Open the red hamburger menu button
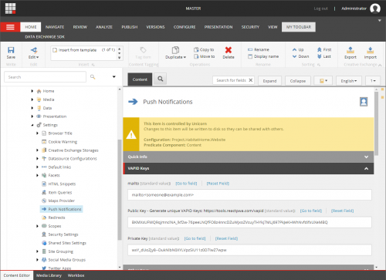 (x=10, y=27)
